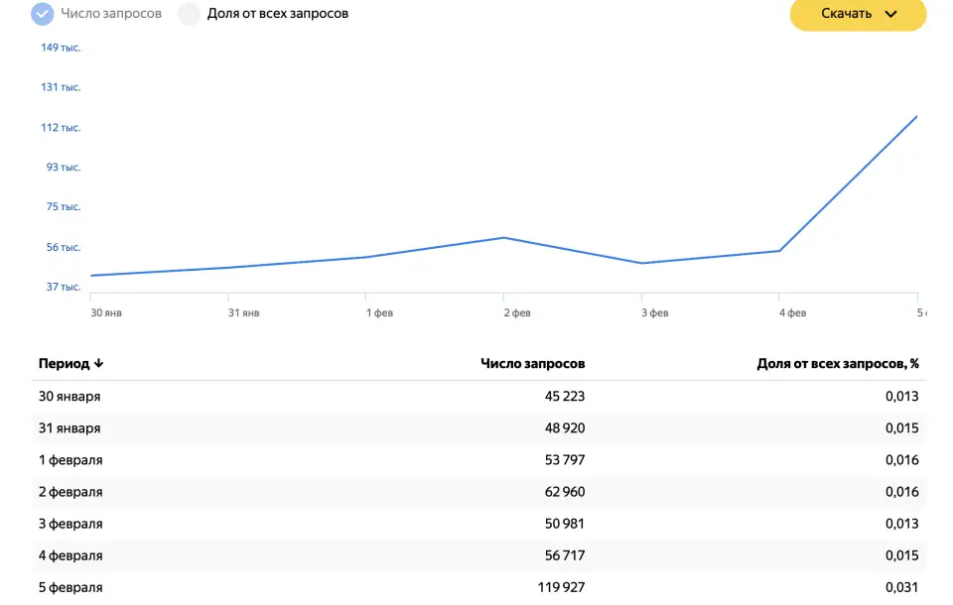The image size is (953, 605).
Task: Toggle the checkmark icon next to Число запросов
Action: coord(41,14)
